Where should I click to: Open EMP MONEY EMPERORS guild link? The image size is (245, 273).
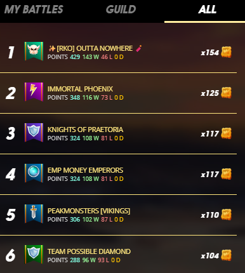85,170
